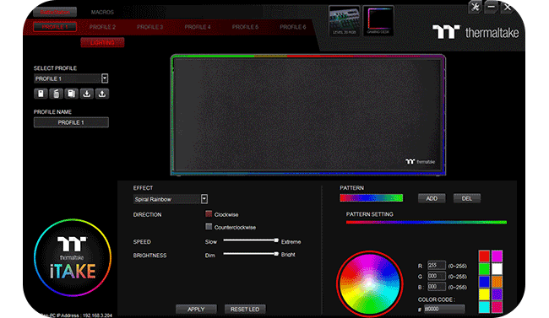The width and height of the screenshot is (549, 318).
Task: Click the B value input field
Action: point(437,287)
